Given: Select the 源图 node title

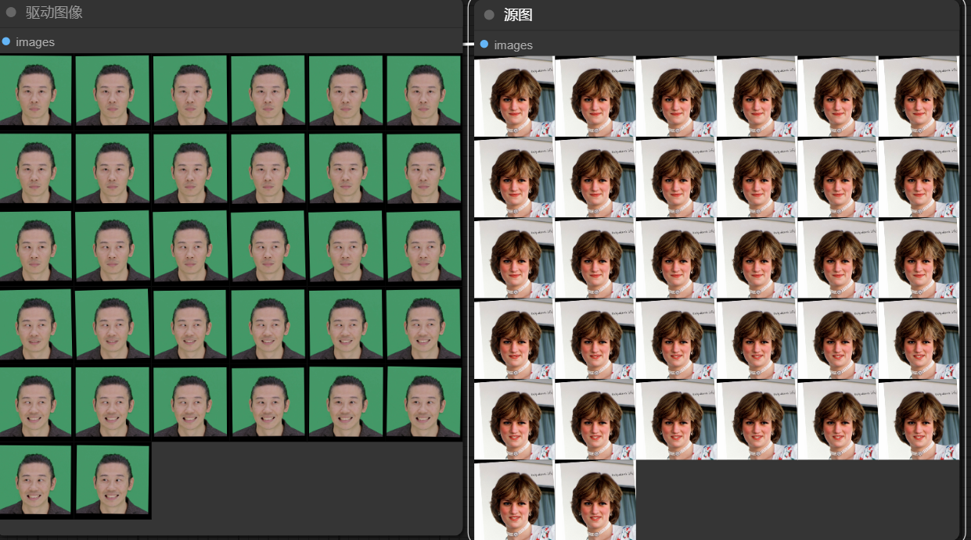Looking at the screenshot, I should pos(518,15).
